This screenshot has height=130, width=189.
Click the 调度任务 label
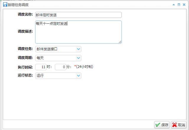[x=25, y=49]
